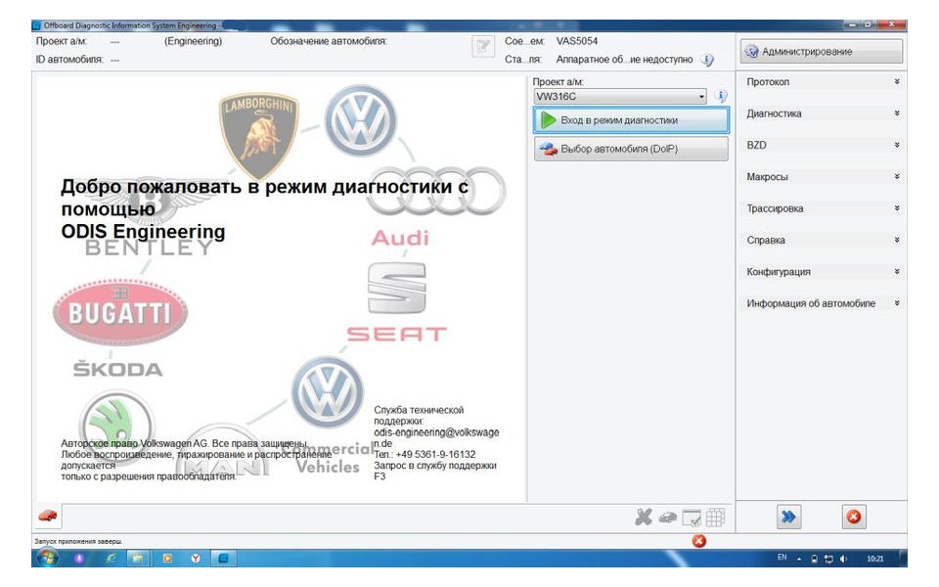Click info icon next to project dropdown

click(x=721, y=96)
